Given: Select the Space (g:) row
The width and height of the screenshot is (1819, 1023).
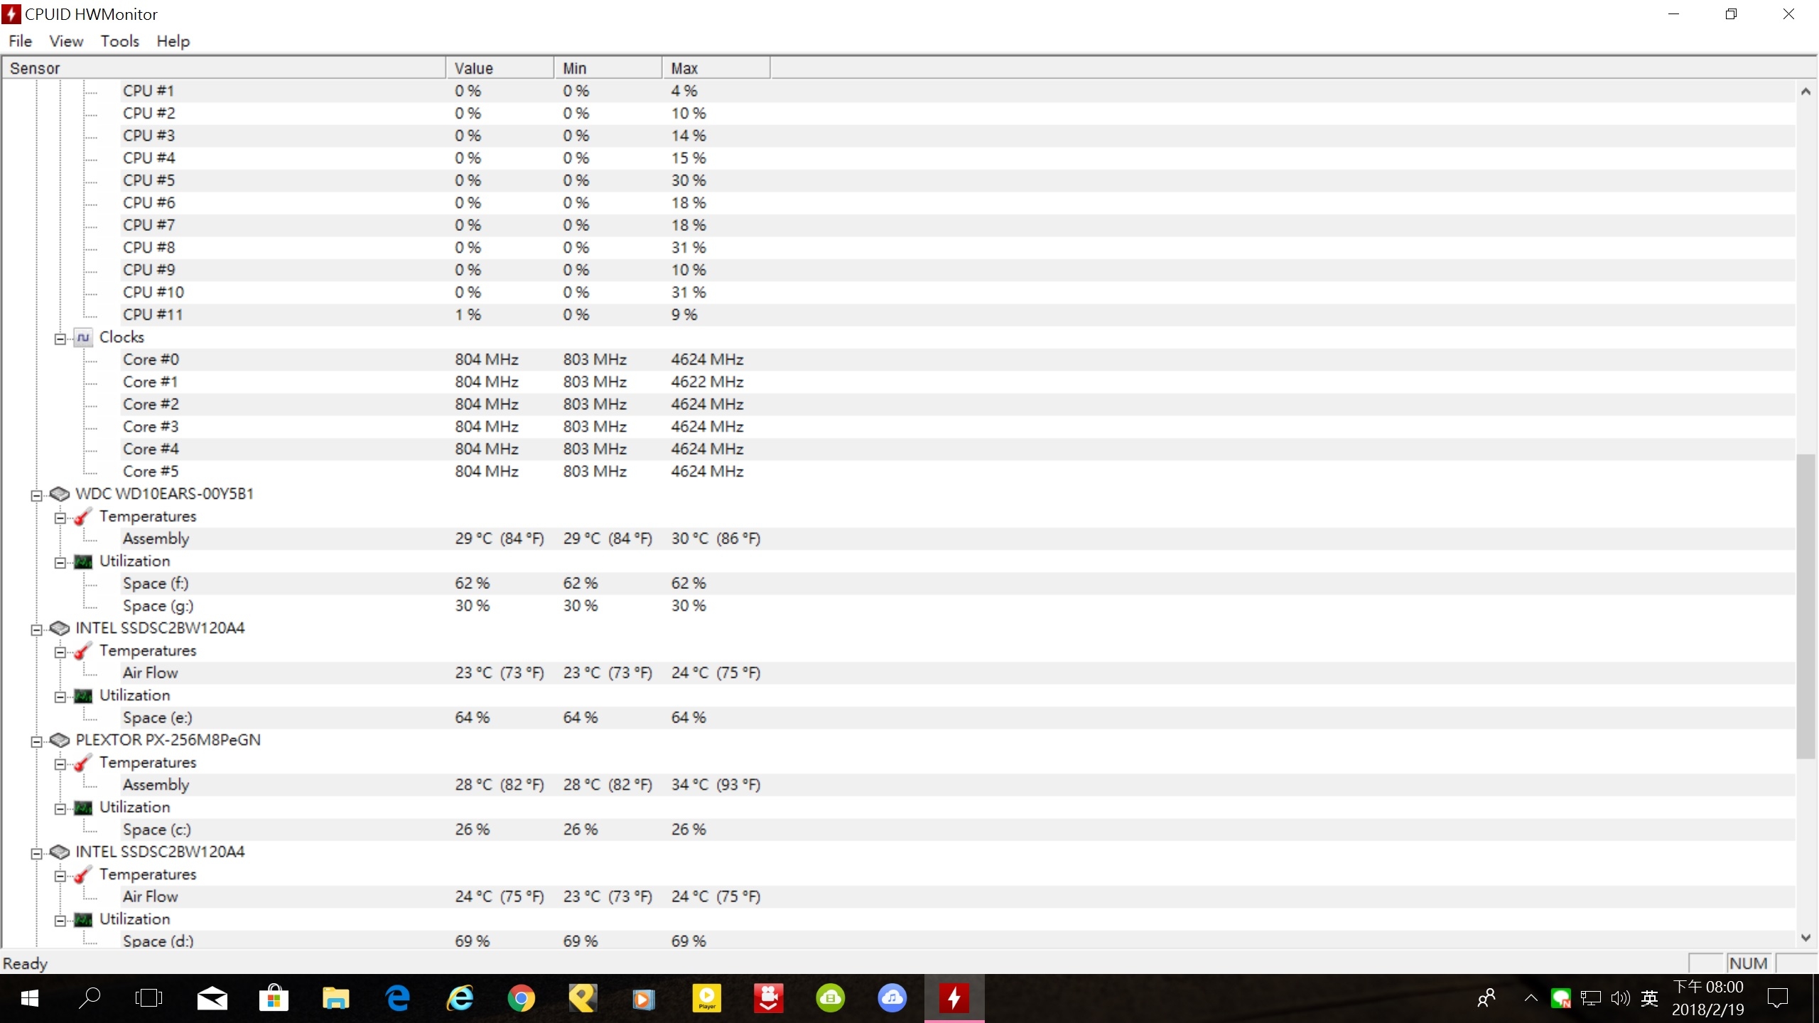Looking at the screenshot, I should click(958, 606).
